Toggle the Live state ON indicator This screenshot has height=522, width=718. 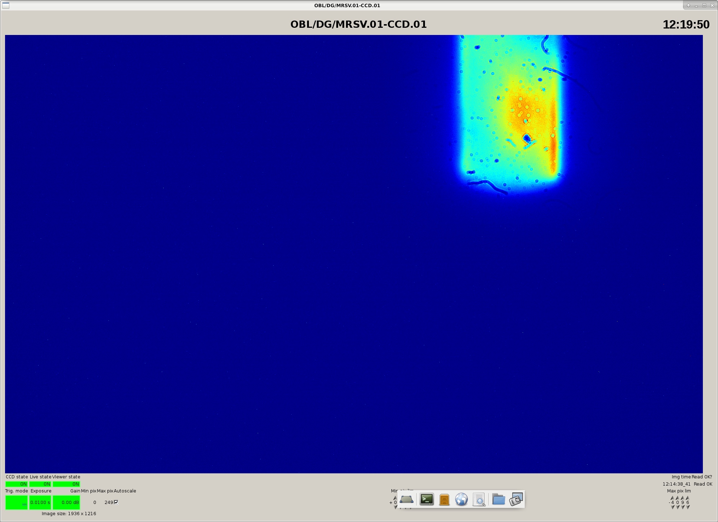coord(40,484)
